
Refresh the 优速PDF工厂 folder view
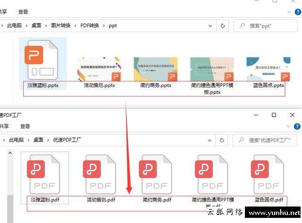tap(222, 140)
